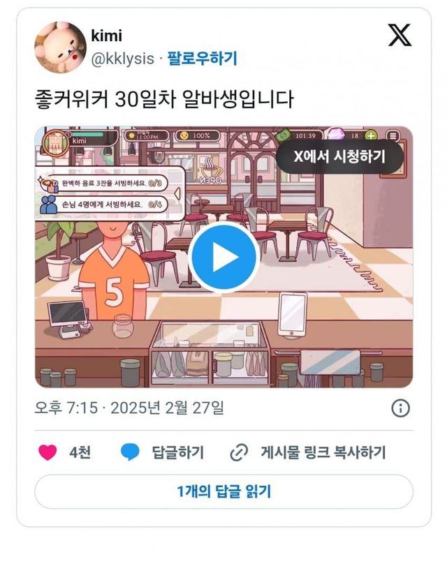
Task: Click the 게시물 링크 복사하기 text
Action: (x=323, y=452)
